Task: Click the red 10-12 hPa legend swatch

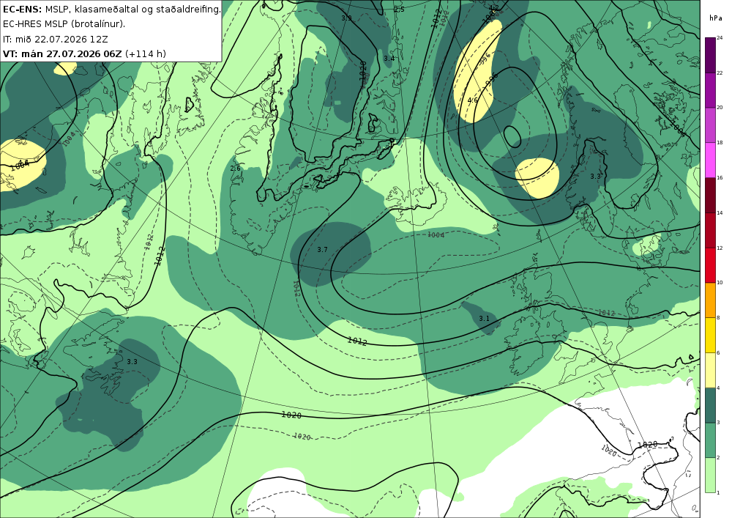Action: [710, 265]
